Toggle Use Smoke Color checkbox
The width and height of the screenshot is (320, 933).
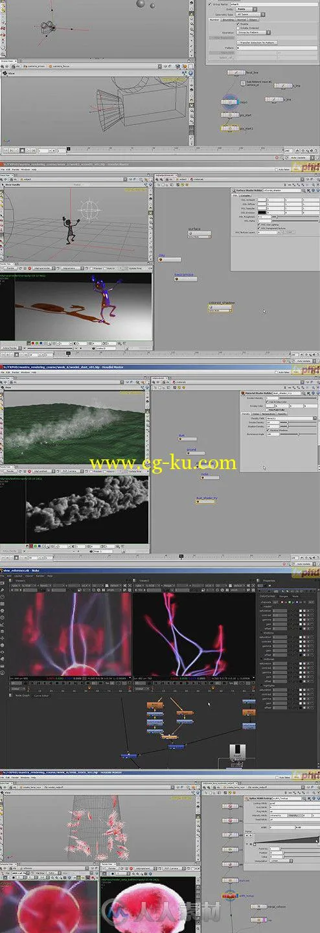267,402
